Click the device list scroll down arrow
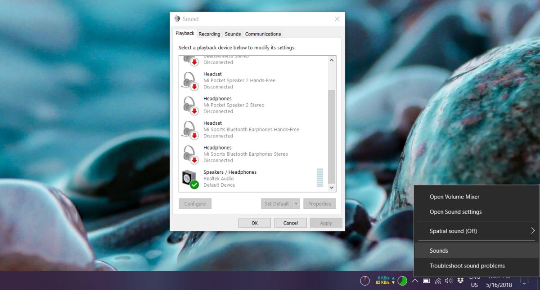 point(332,188)
